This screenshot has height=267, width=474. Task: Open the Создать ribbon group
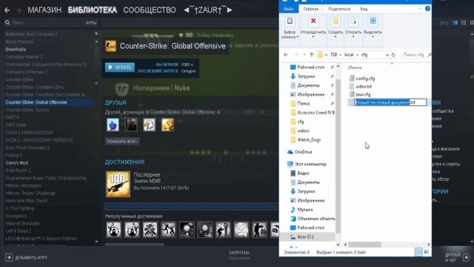[336, 27]
